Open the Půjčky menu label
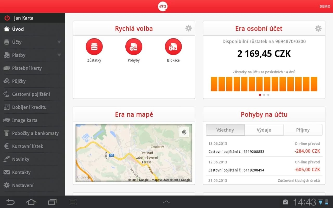Screen dimensions: 333x208 click(x=19, y=81)
